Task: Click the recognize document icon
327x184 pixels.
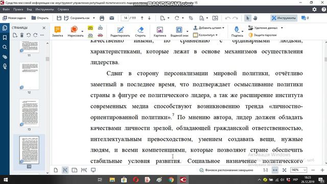Action: click(202, 18)
